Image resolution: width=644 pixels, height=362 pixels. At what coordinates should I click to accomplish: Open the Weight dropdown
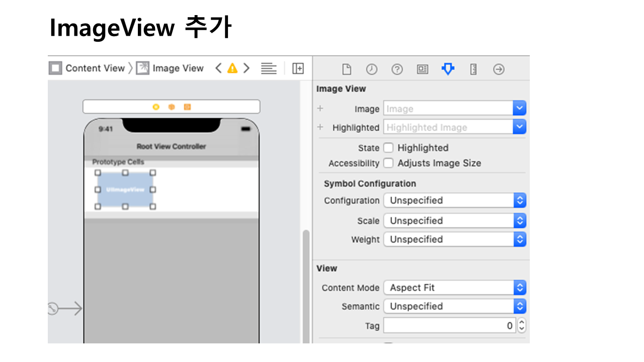pos(455,239)
